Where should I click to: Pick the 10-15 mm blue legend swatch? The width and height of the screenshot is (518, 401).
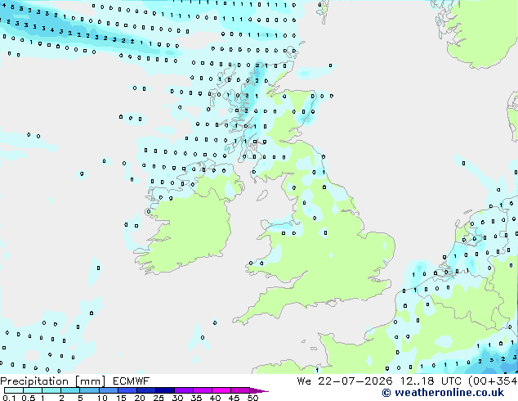pyautogui.click(x=109, y=390)
